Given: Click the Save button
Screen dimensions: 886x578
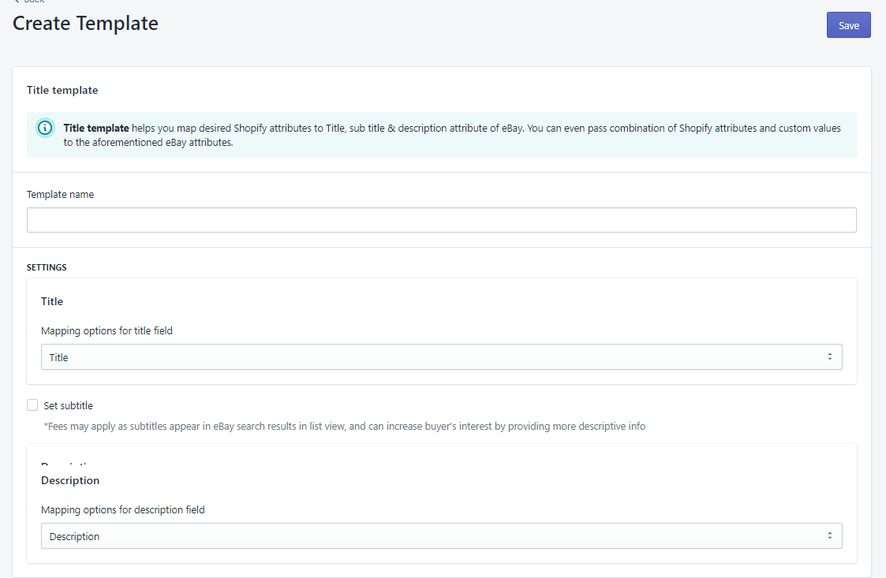Looking at the screenshot, I should tap(848, 25).
